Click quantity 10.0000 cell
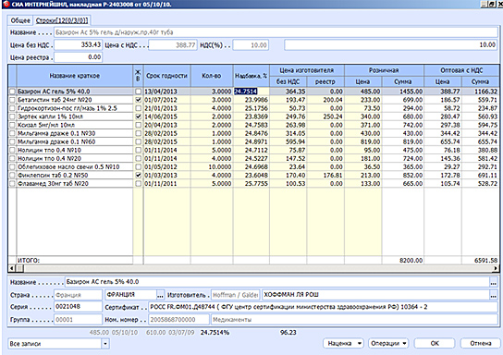The image size is (503, 355). [x=212, y=166]
